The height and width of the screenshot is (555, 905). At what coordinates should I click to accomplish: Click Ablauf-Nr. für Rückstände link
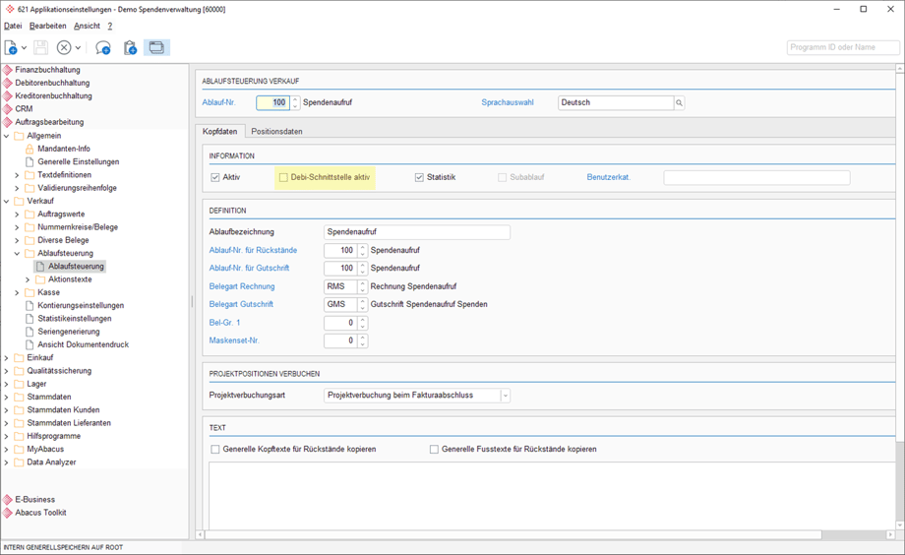pyautogui.click(x=253, y=250)
